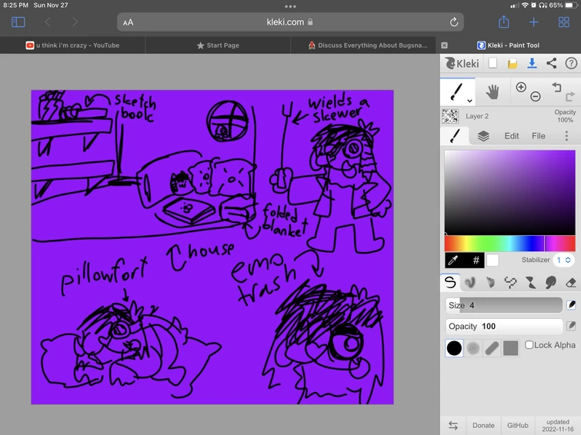Click the purple drawing canvas artwork

212,247
